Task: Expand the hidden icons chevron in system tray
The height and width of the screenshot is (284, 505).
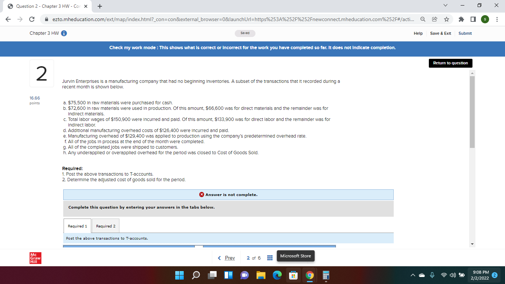Action: 413,275
